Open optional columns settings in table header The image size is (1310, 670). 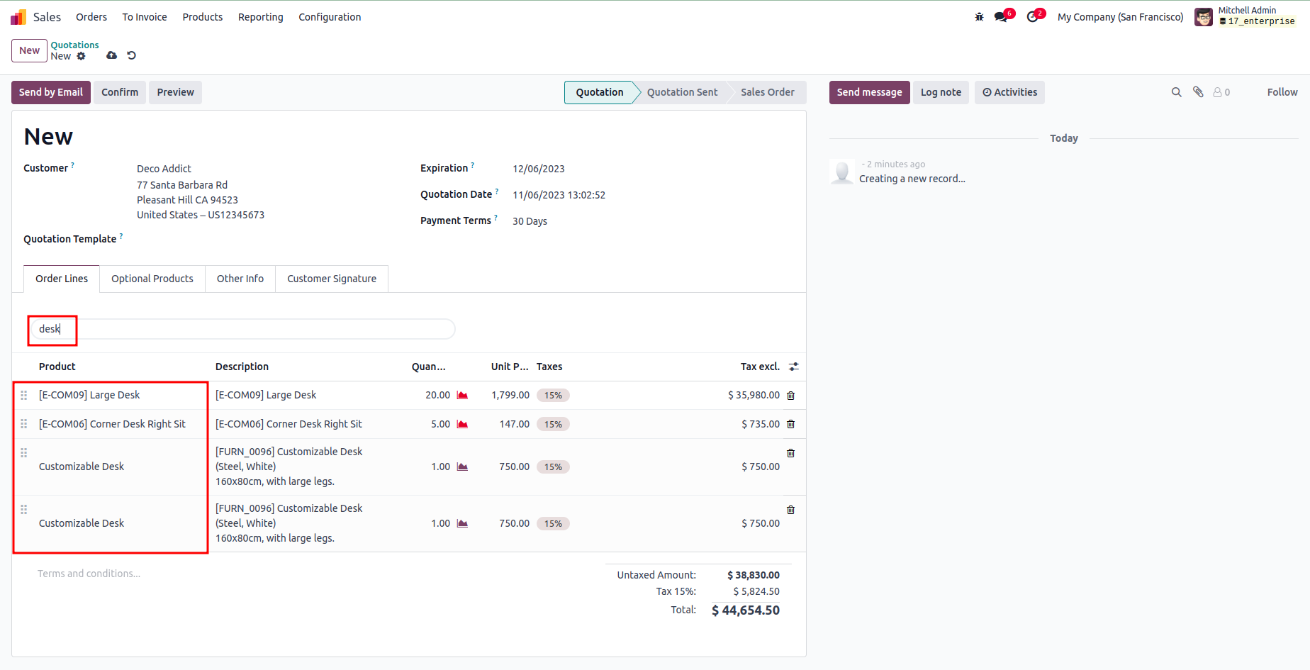click(794, 367)
